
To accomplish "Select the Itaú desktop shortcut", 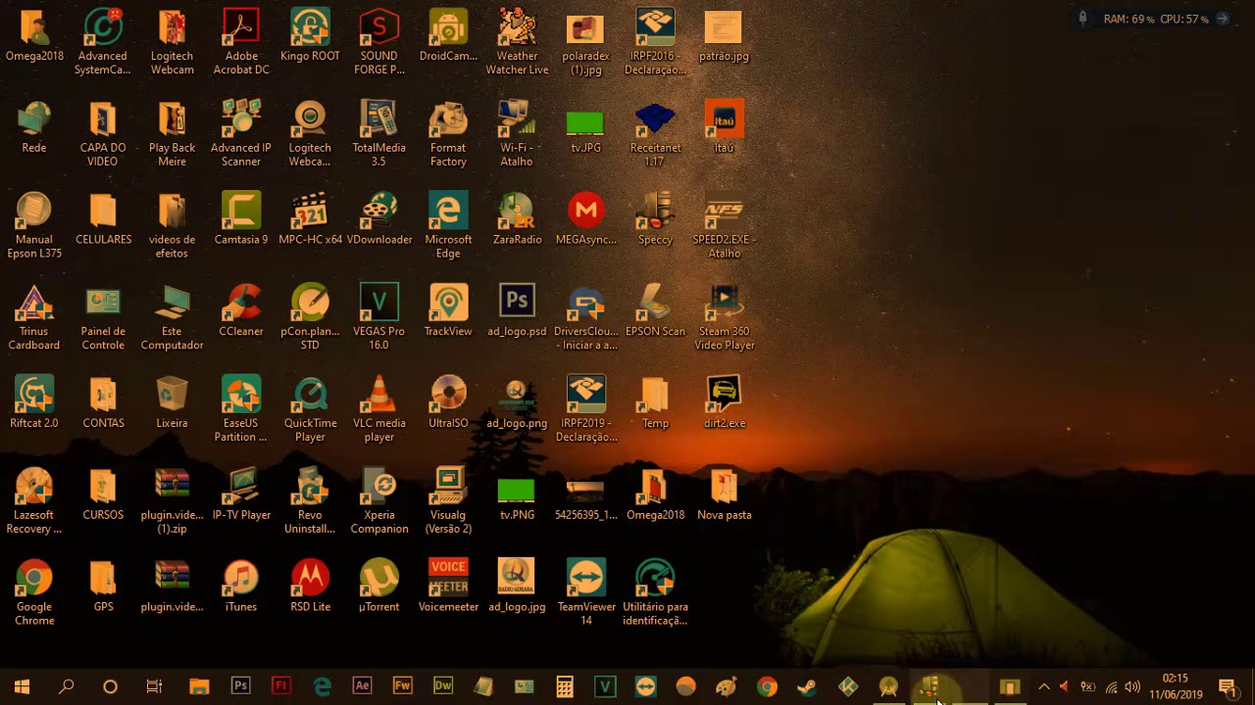I will (725, 127).
